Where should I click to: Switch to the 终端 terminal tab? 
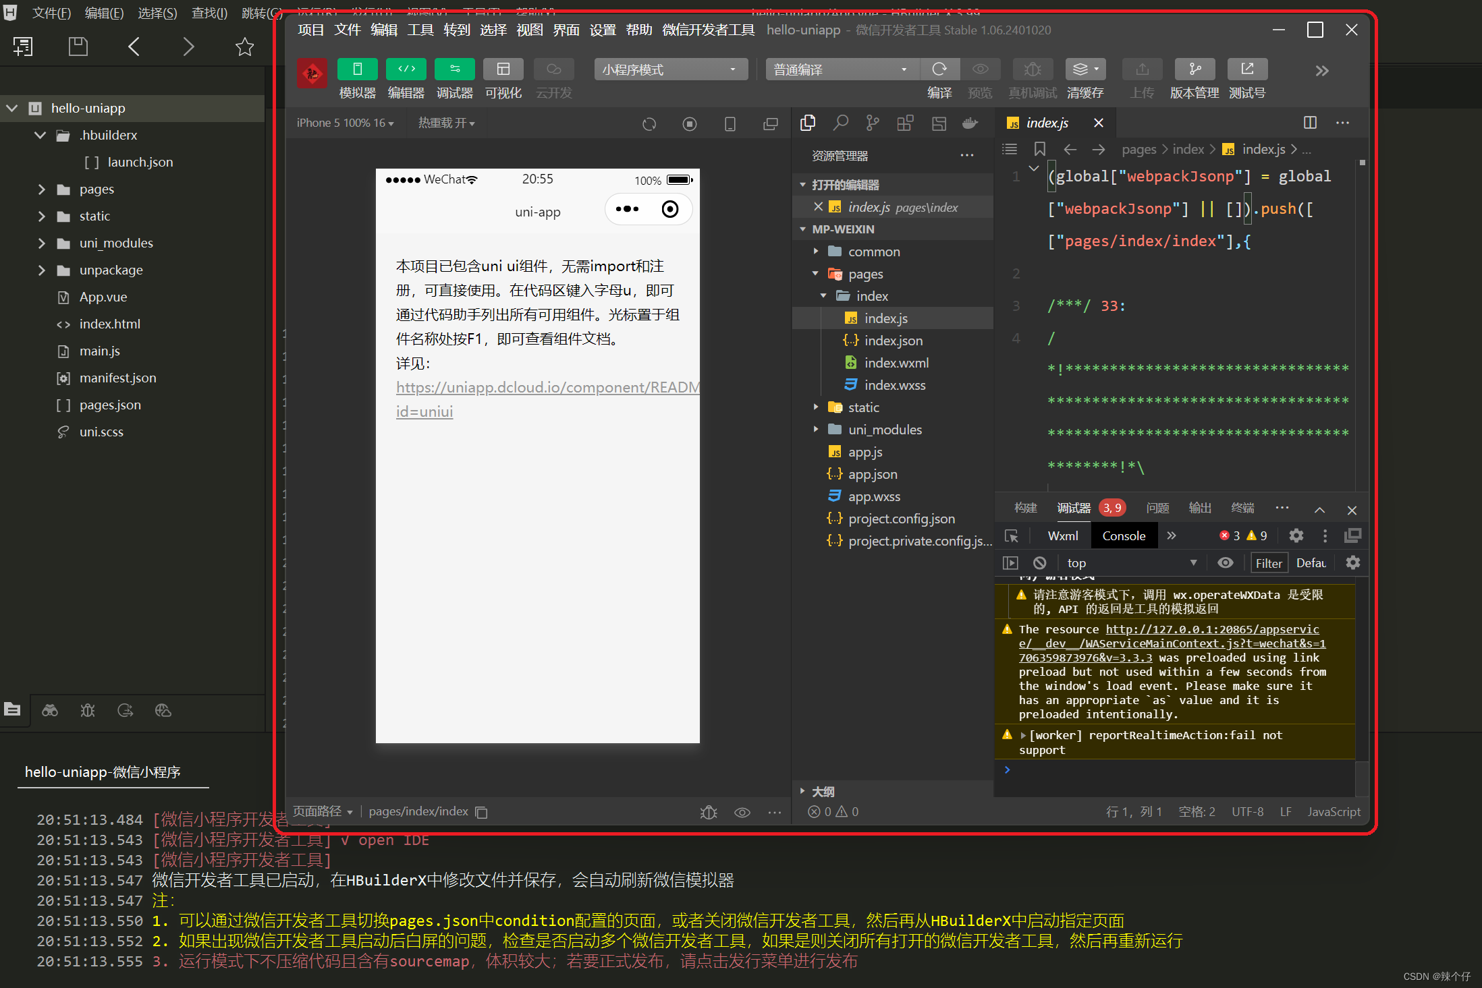[1242, 508]
